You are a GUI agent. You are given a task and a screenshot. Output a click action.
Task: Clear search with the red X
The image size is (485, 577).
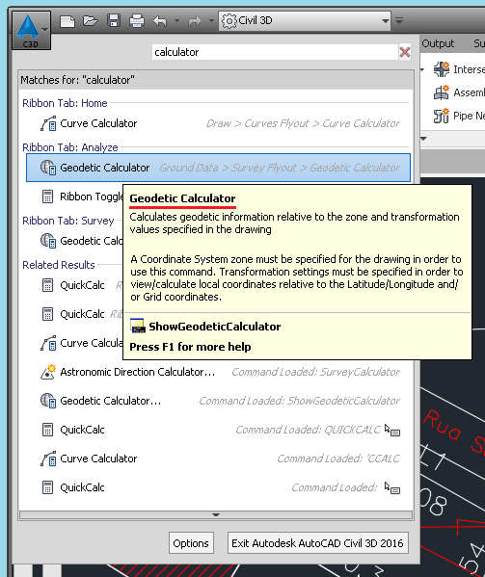pyautogui.click(x=405, y=52)
